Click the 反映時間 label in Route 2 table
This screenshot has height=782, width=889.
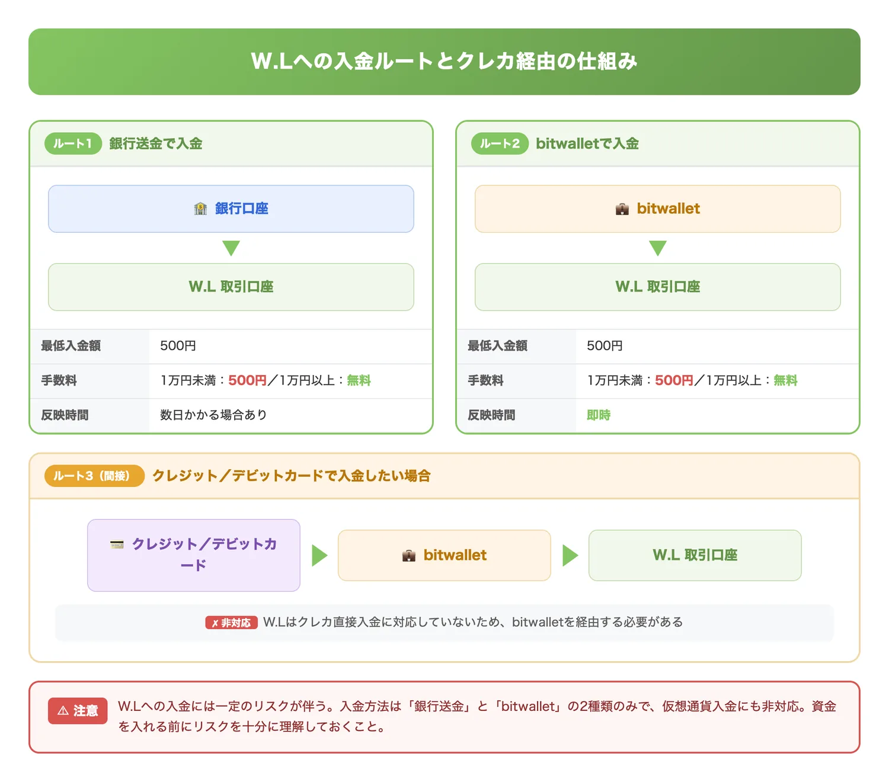491,415
